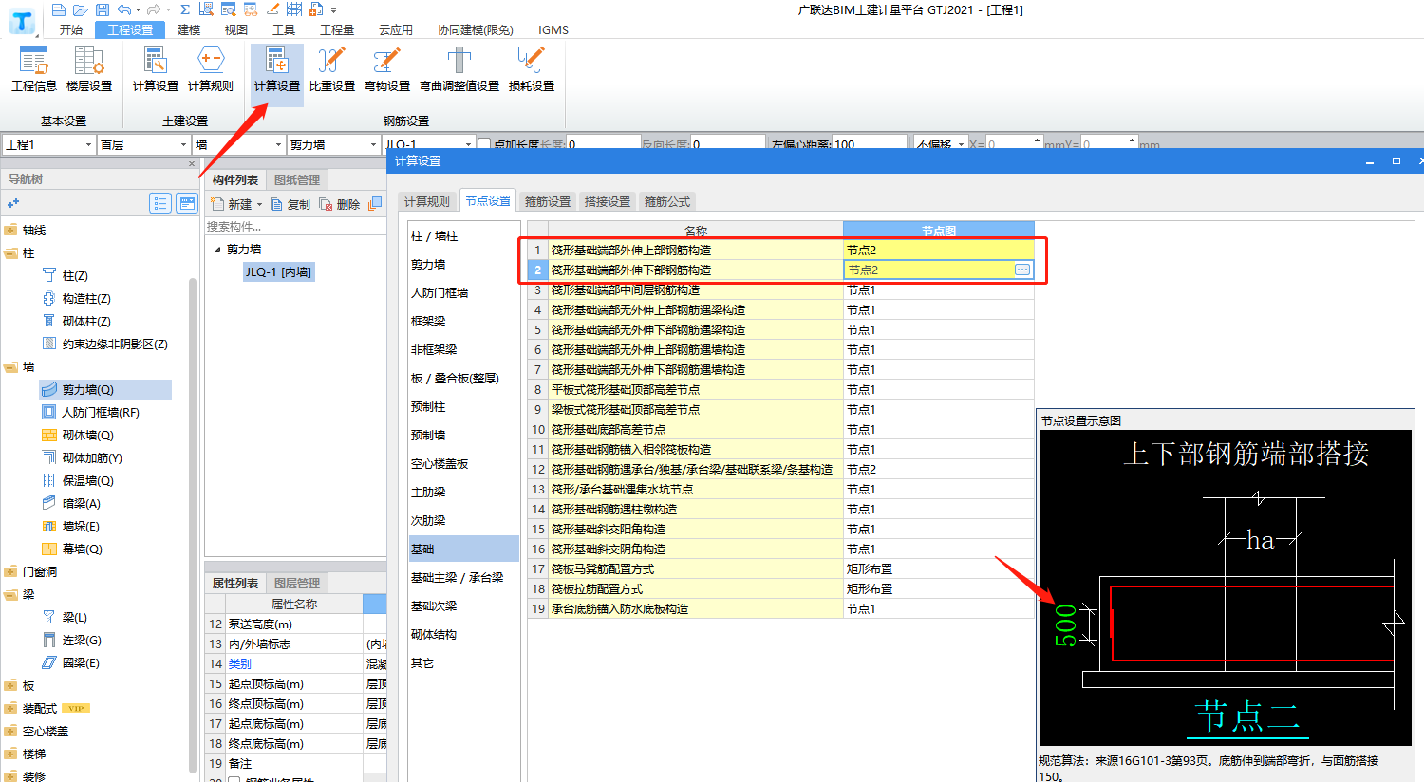The image size is (1424, 782).
Task: Click the open-folder icon in quick access toolbar
Action: coord(80,9)
